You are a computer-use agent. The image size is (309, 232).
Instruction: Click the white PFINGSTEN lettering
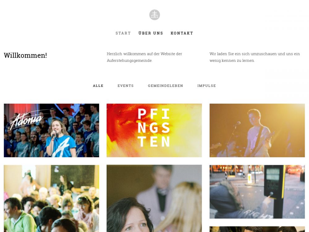154,128
